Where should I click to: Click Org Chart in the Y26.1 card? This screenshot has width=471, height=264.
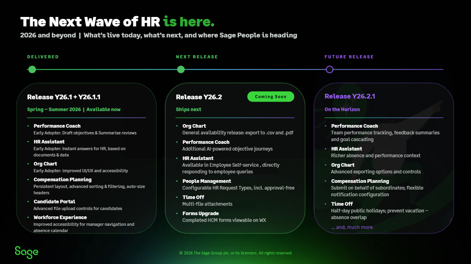click(x=45, y=164)
